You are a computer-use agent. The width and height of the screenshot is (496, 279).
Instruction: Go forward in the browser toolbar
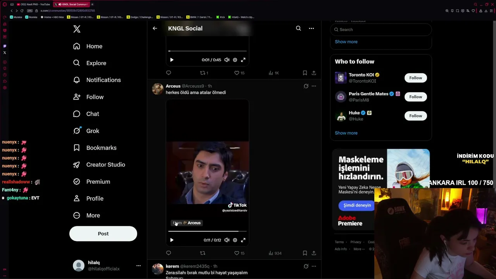click(x=16, y=11)
